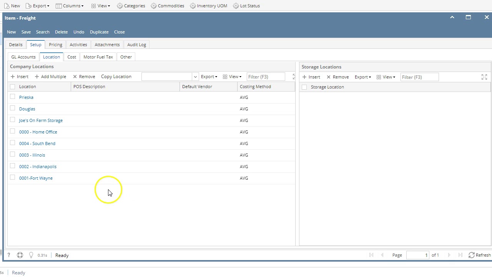The image size is (492, 277).
Task: Go to the next page
Action: [x=449, y=255]
